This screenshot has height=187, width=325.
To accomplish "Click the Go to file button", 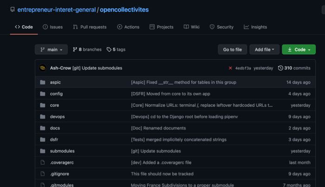I will click(x=232, y=50).
